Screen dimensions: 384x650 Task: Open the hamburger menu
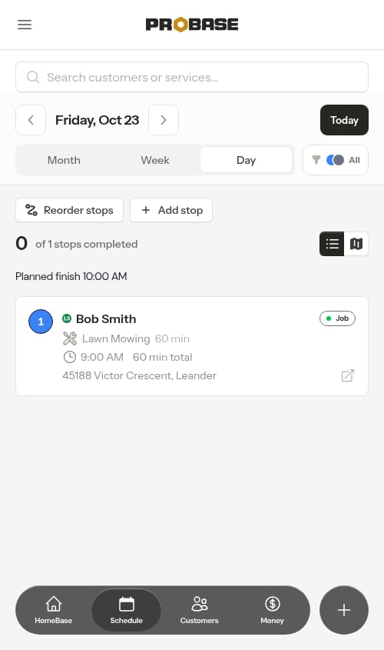(25, 25)
